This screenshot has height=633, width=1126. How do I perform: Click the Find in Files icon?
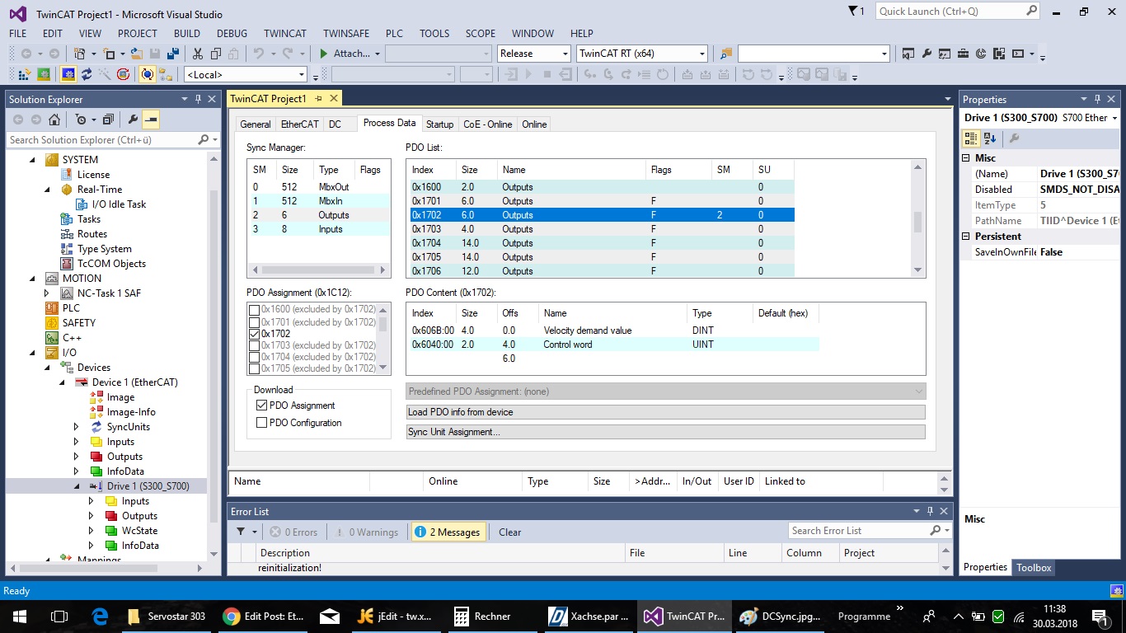click(x=725, y=54)
